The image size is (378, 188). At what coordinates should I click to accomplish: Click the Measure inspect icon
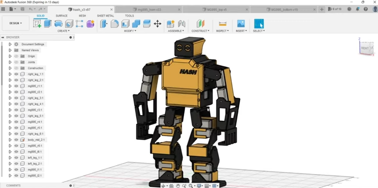point(222,24)
